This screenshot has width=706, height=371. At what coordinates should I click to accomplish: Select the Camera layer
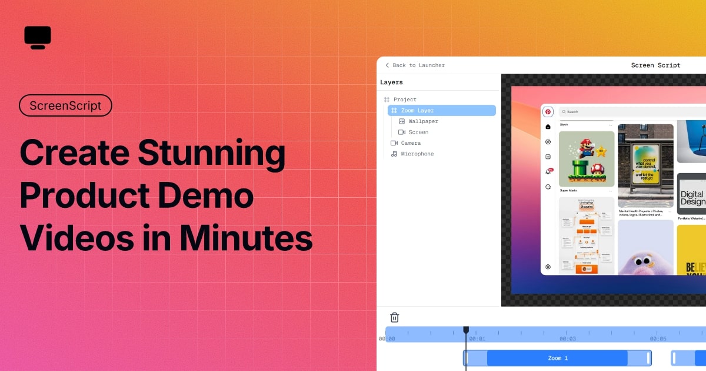[x=411, y=143]
